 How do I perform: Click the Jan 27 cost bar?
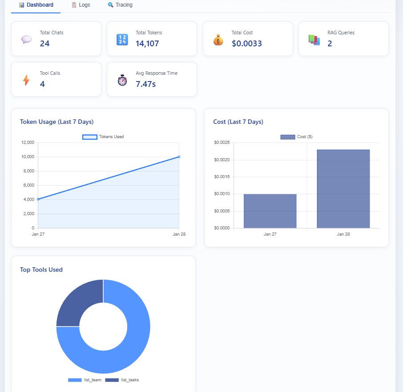[x=270, y=211]
